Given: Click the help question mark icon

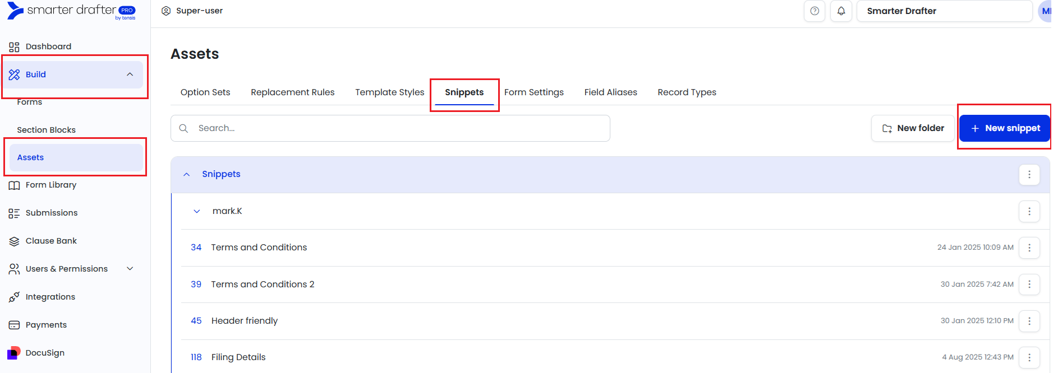Looking at the screenshot, I should [815, 11].
